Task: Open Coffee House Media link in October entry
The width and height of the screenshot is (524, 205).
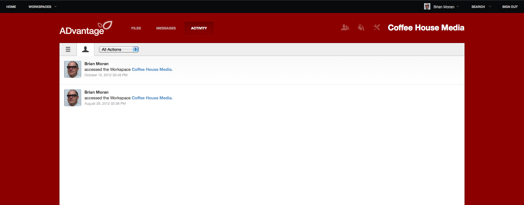Action: coord(152,69)
